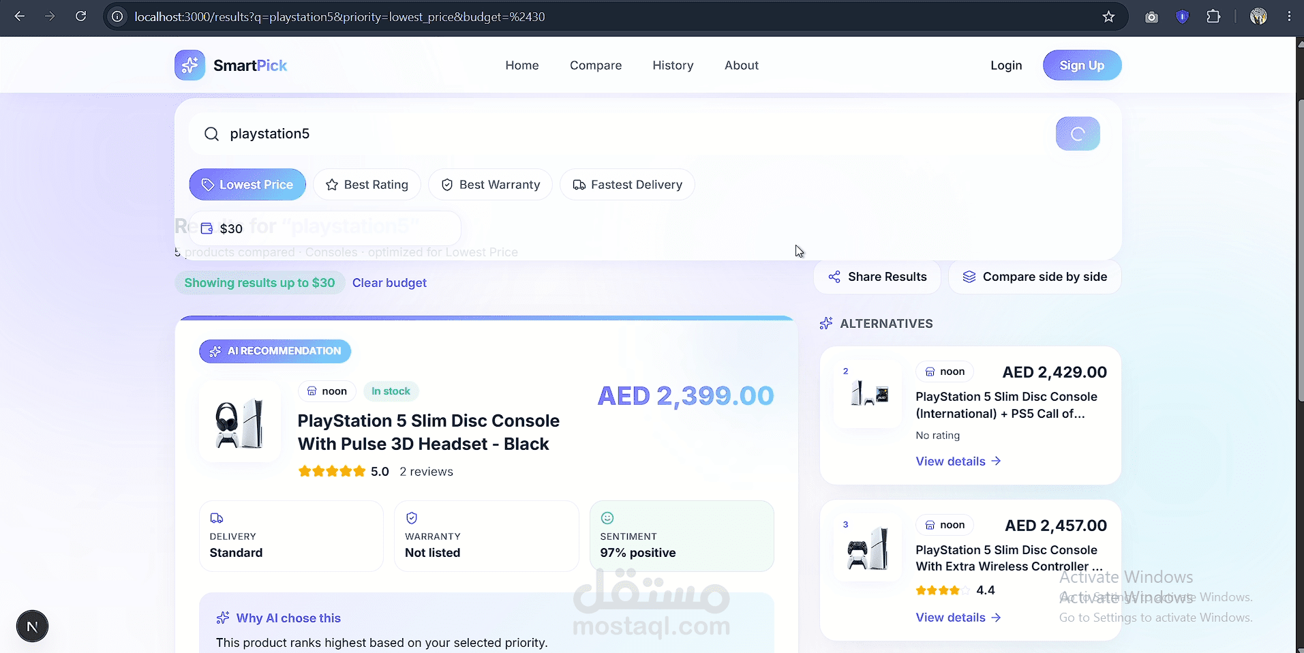1304x653 pixels.
Task: Click the 'Showing results up to $30' badge
Action: click(260, 283)
